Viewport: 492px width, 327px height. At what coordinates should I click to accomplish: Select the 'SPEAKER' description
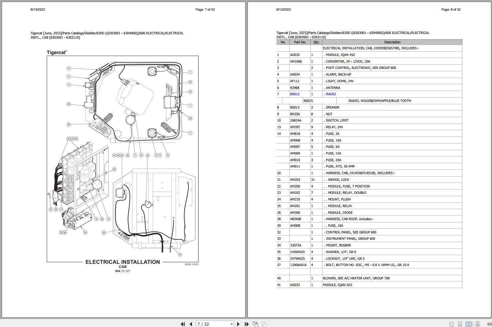[x=333, y=108]
